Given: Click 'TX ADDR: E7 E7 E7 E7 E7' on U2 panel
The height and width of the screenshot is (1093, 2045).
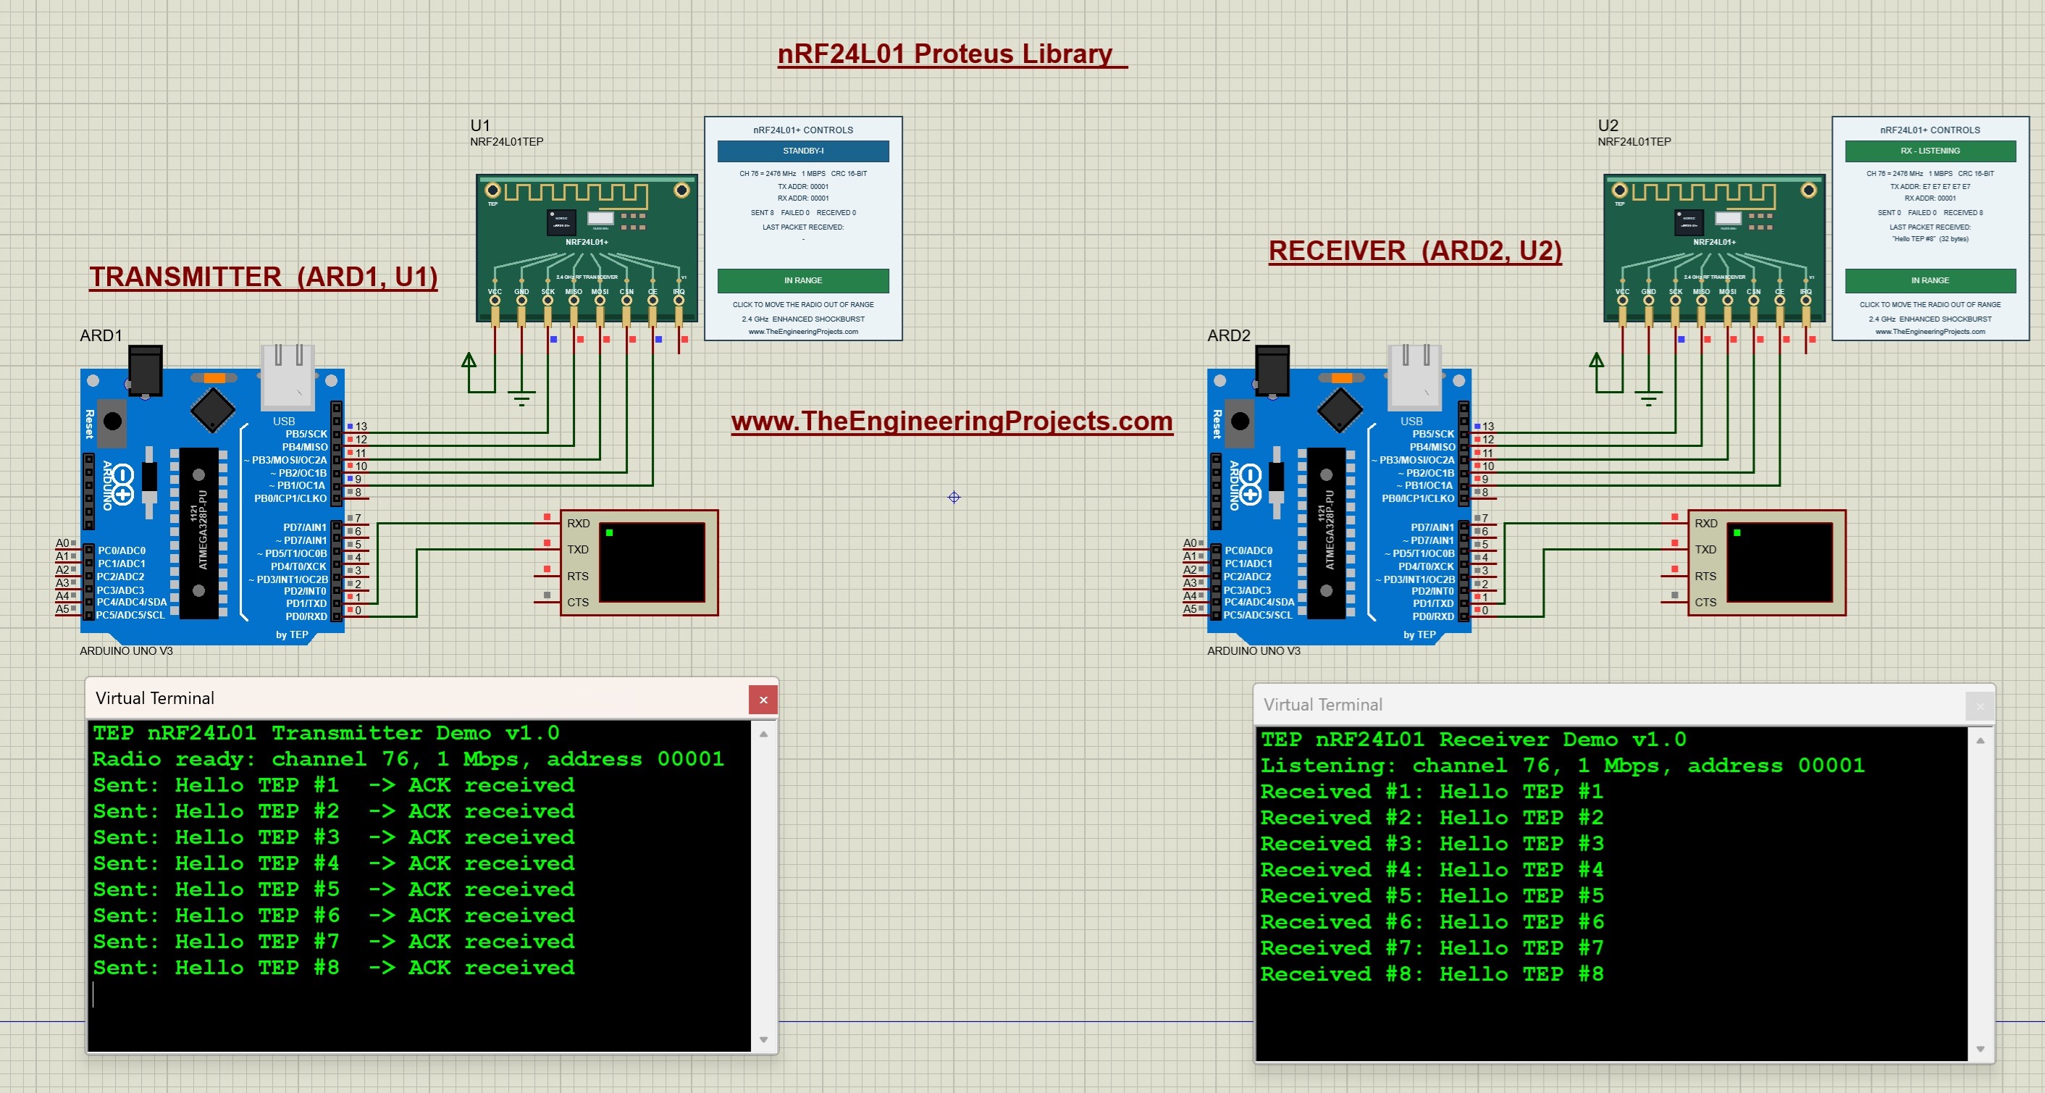Looking at the screenshot, I should [1930, 187].
